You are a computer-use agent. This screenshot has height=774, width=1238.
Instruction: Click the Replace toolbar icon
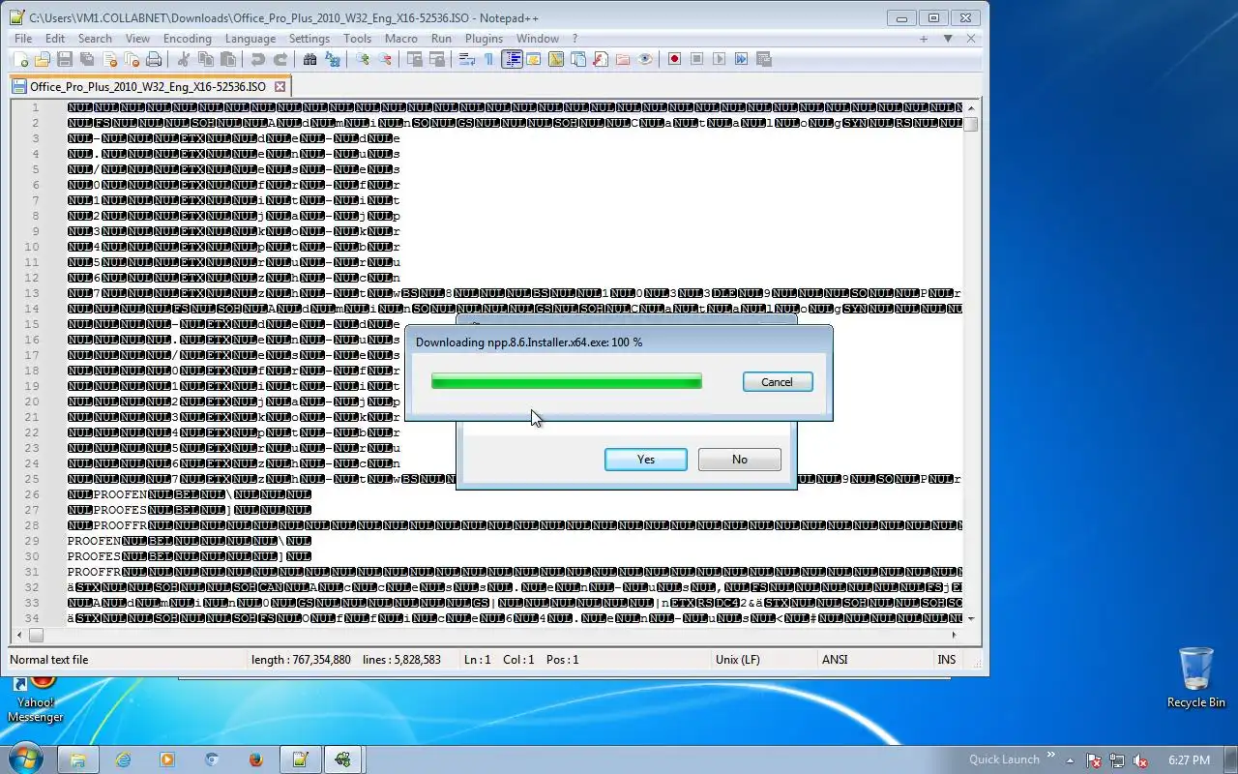333,59
